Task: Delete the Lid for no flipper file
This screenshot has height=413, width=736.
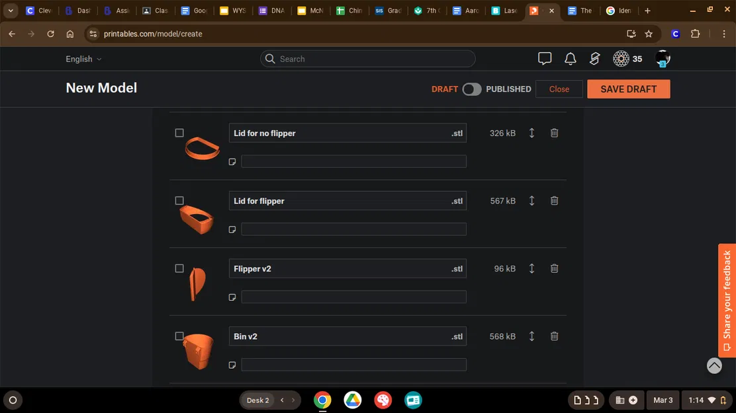Action: (554, 133)
